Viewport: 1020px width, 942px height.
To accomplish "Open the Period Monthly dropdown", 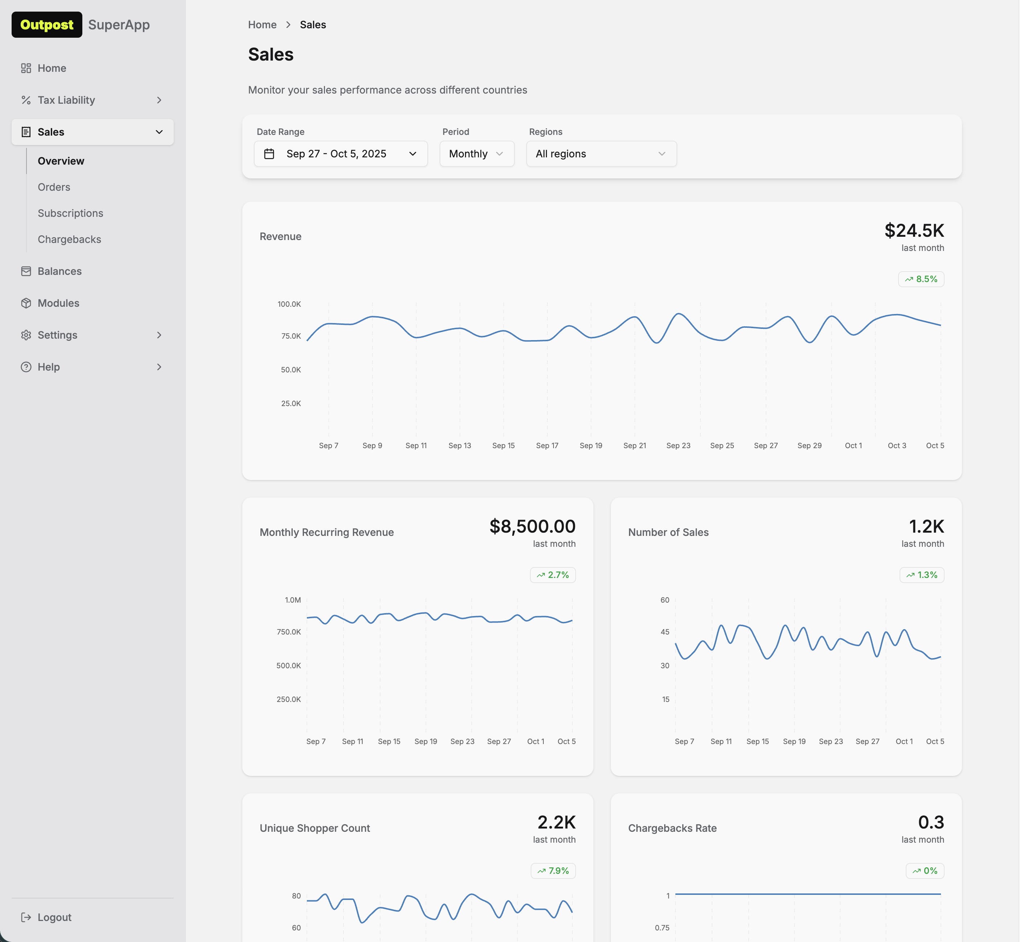I will tap(476, 154).
